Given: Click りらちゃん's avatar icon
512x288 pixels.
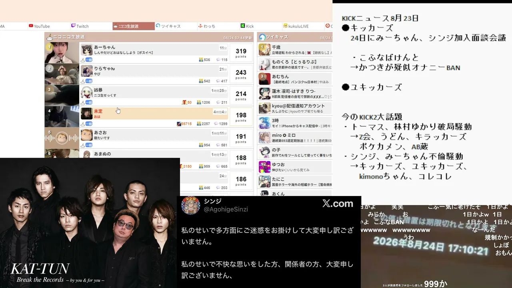Looking at the screenshot, I should tap(87, 71).
